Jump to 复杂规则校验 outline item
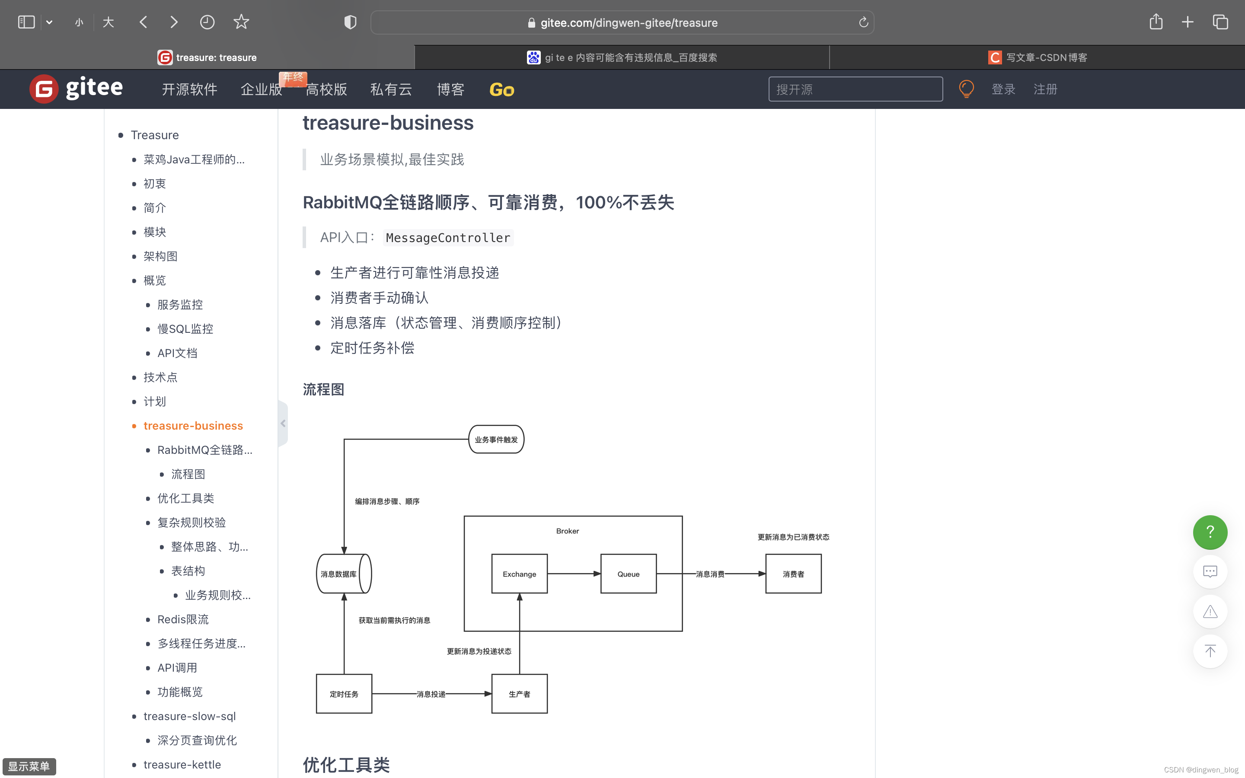This screenshot has height=778, width=1245. click(192, 522)
